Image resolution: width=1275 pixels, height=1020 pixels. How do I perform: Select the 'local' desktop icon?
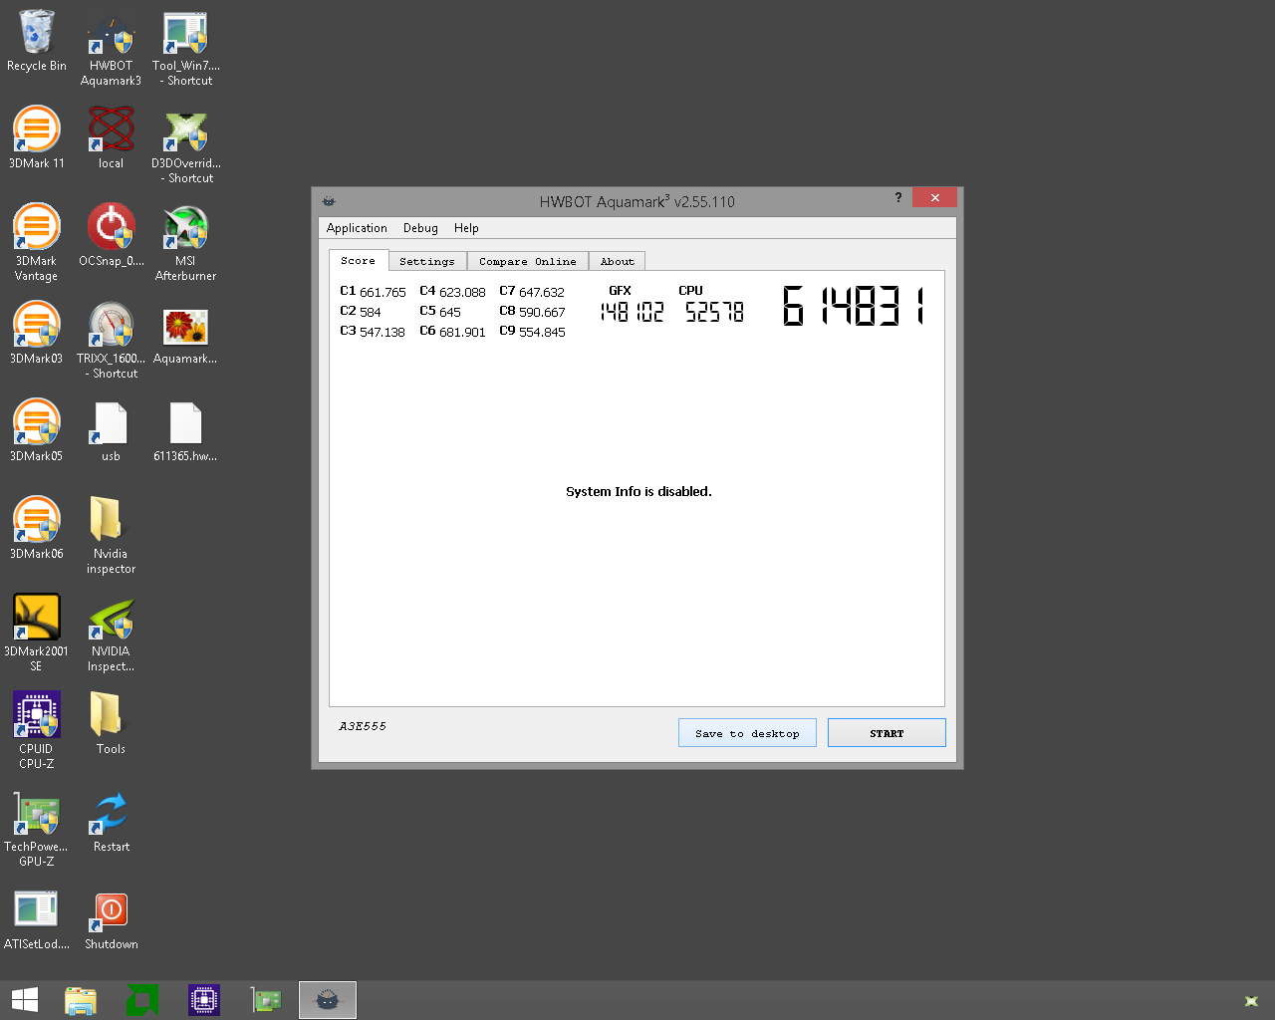111,137
